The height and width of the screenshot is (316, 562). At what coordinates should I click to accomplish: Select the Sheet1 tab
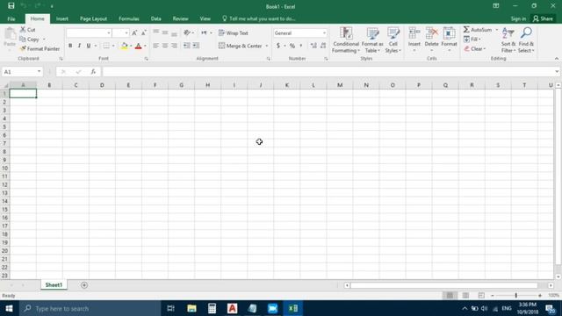click(54, 284)
